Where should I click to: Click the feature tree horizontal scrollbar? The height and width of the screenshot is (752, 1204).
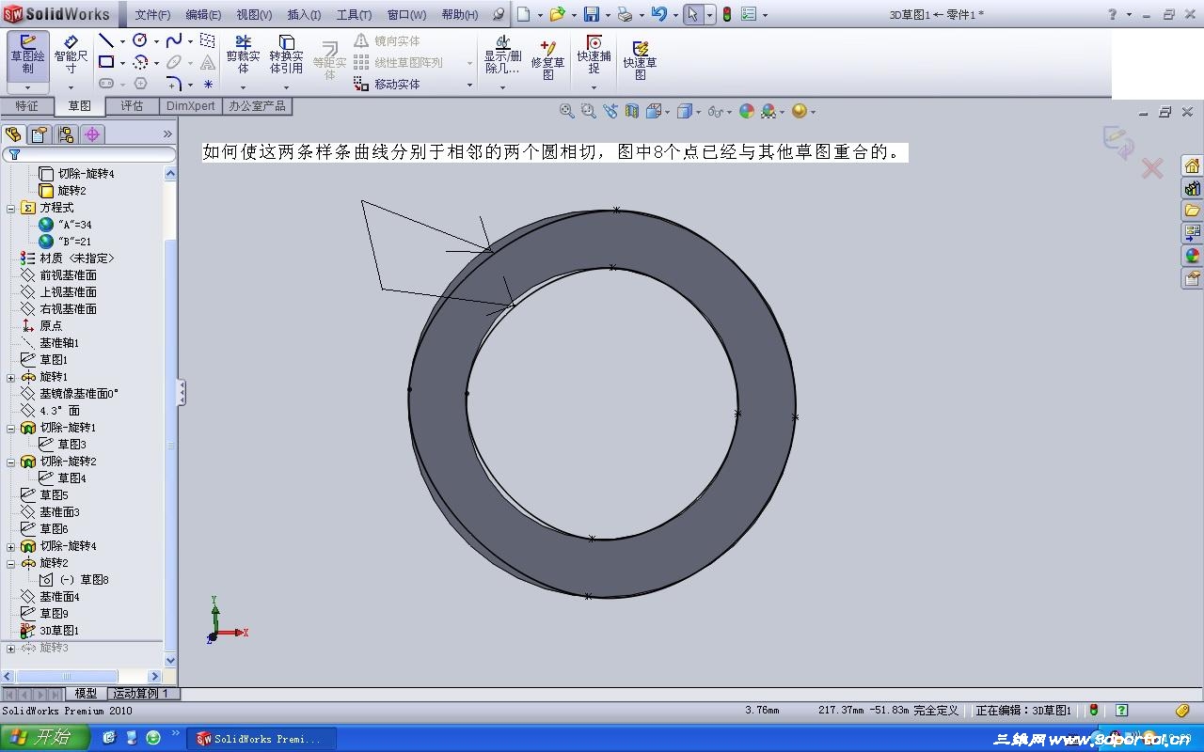pyautogui.click(x=83, y=676)
